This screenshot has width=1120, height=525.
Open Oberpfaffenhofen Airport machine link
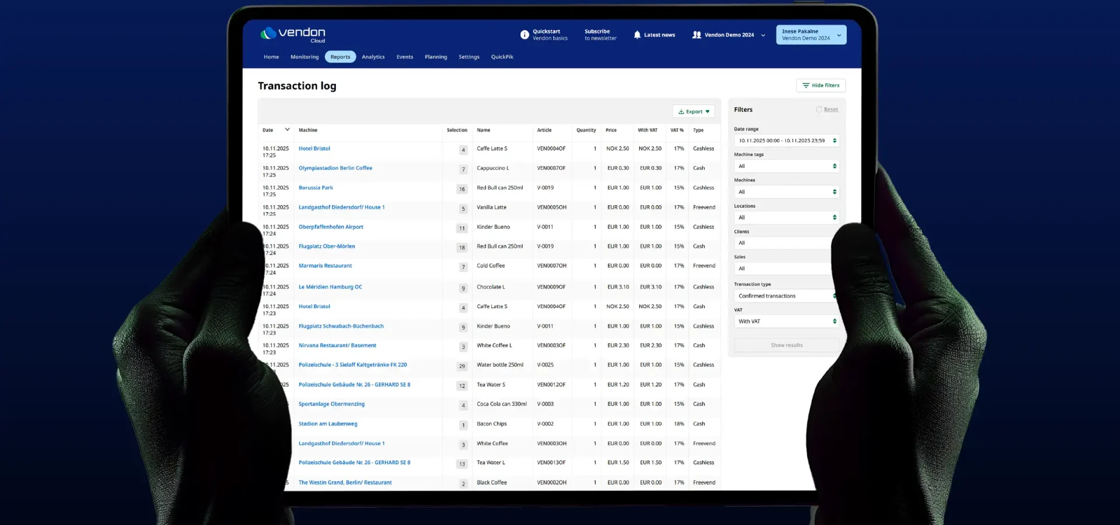[x=331, y=227]
